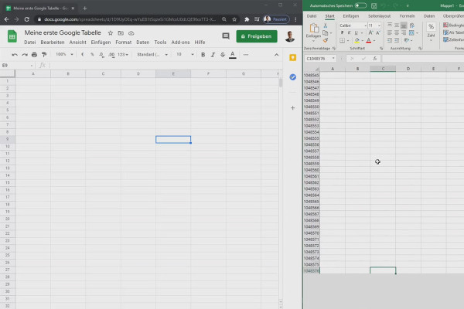This screenshot has width=464, height=309.
Task: Click Excel insert function fx button
Action: (x=374, y=59)
